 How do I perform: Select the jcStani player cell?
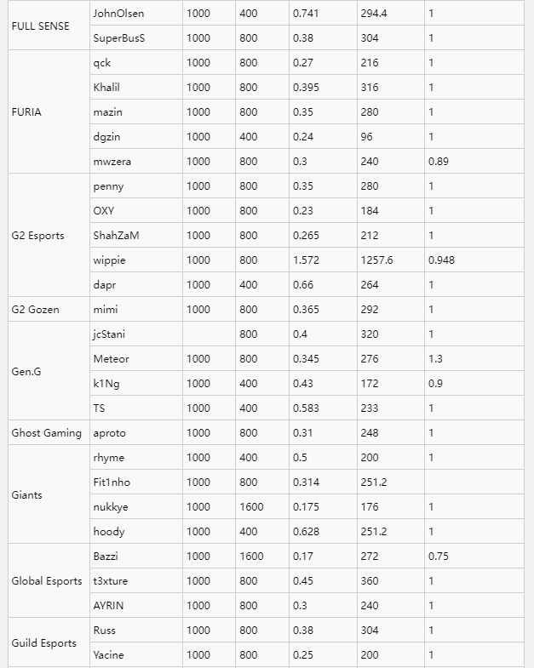[109, 334]
